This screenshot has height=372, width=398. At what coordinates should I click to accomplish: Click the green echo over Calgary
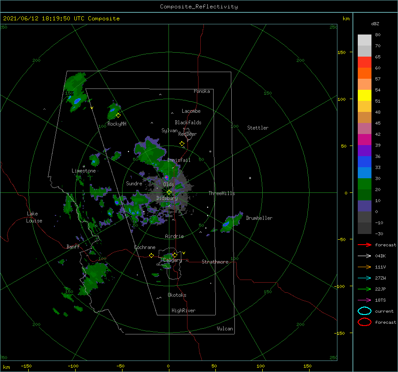coord(168,257)
